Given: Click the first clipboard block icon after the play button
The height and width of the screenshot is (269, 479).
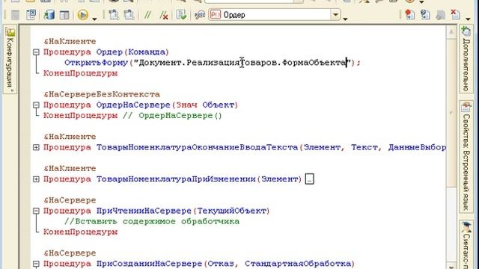Looking at the screenshot, I should pos(114,15).
